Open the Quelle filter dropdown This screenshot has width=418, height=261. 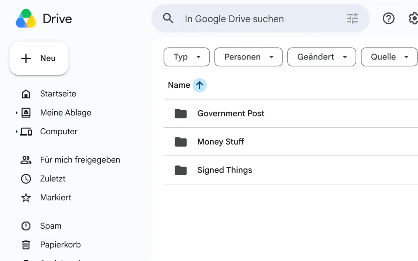[389, 57]
